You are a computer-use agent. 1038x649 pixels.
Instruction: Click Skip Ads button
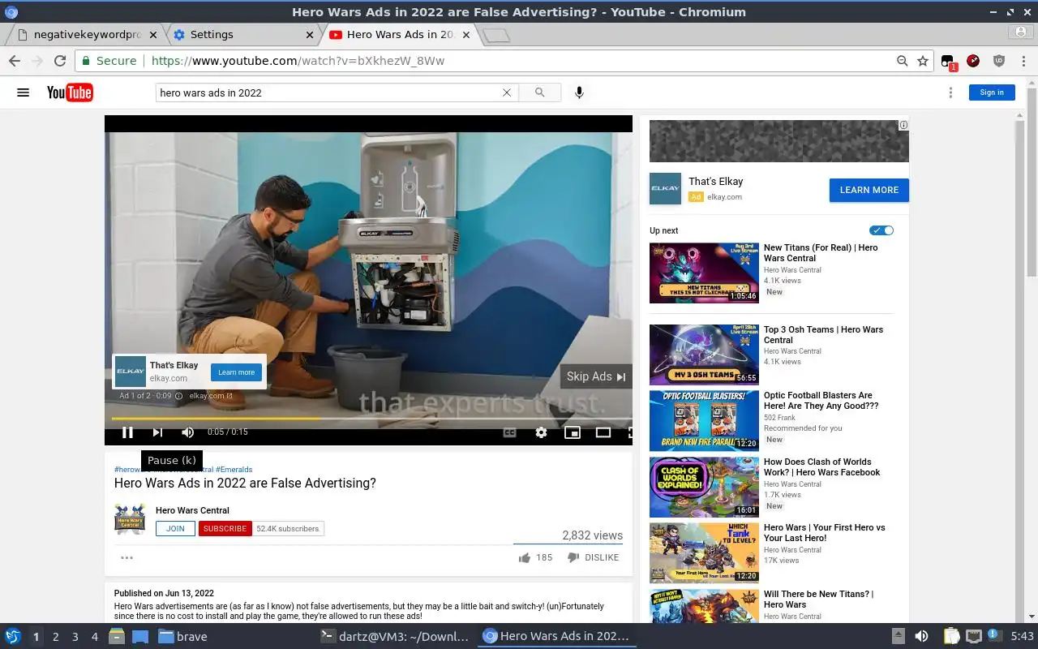(x=596, y=376)
